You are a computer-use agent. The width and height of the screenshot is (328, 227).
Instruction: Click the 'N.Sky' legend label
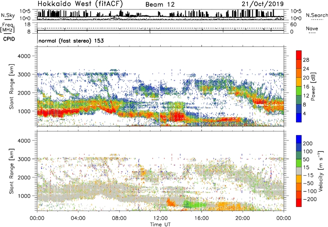click(x=8, y=15)
